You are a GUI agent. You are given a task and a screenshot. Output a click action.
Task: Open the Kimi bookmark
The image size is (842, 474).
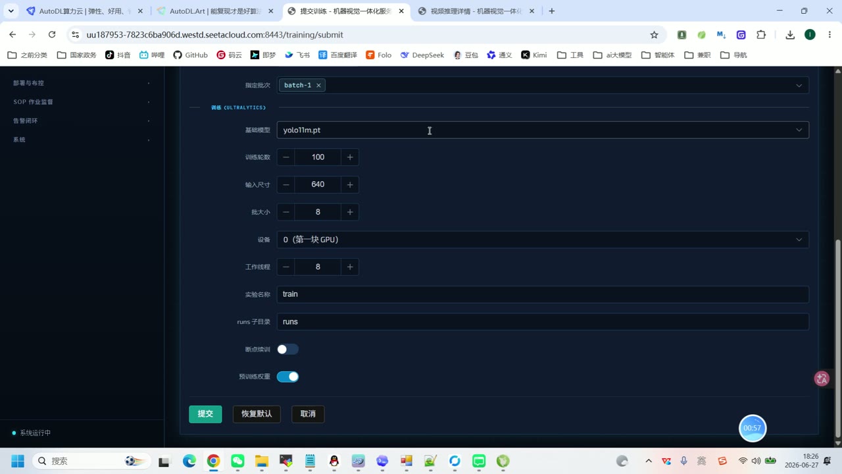pyautogui.click(x=534, y=55)
